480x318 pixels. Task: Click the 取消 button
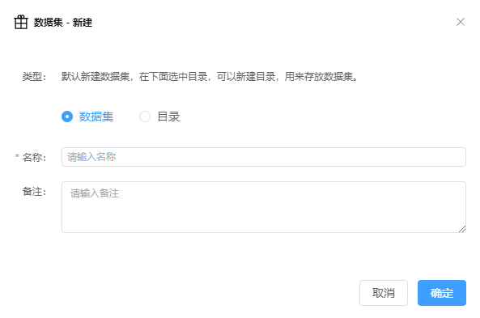coord(384,293)
